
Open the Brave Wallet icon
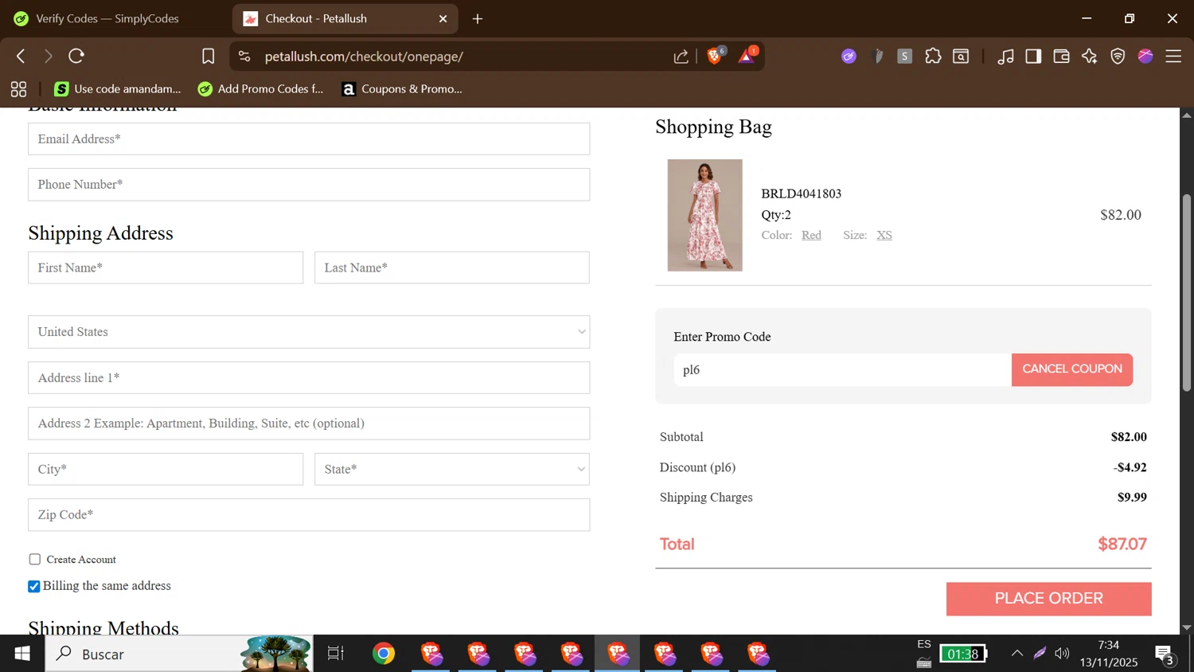click(x=1061, y=57)
